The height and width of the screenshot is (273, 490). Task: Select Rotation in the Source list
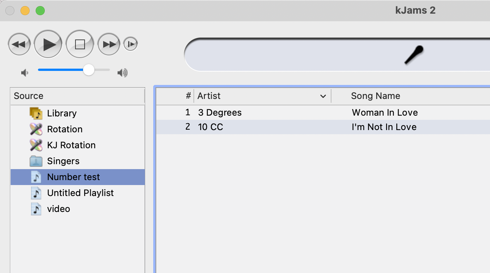pyautogui.click(x=64, y=129)
